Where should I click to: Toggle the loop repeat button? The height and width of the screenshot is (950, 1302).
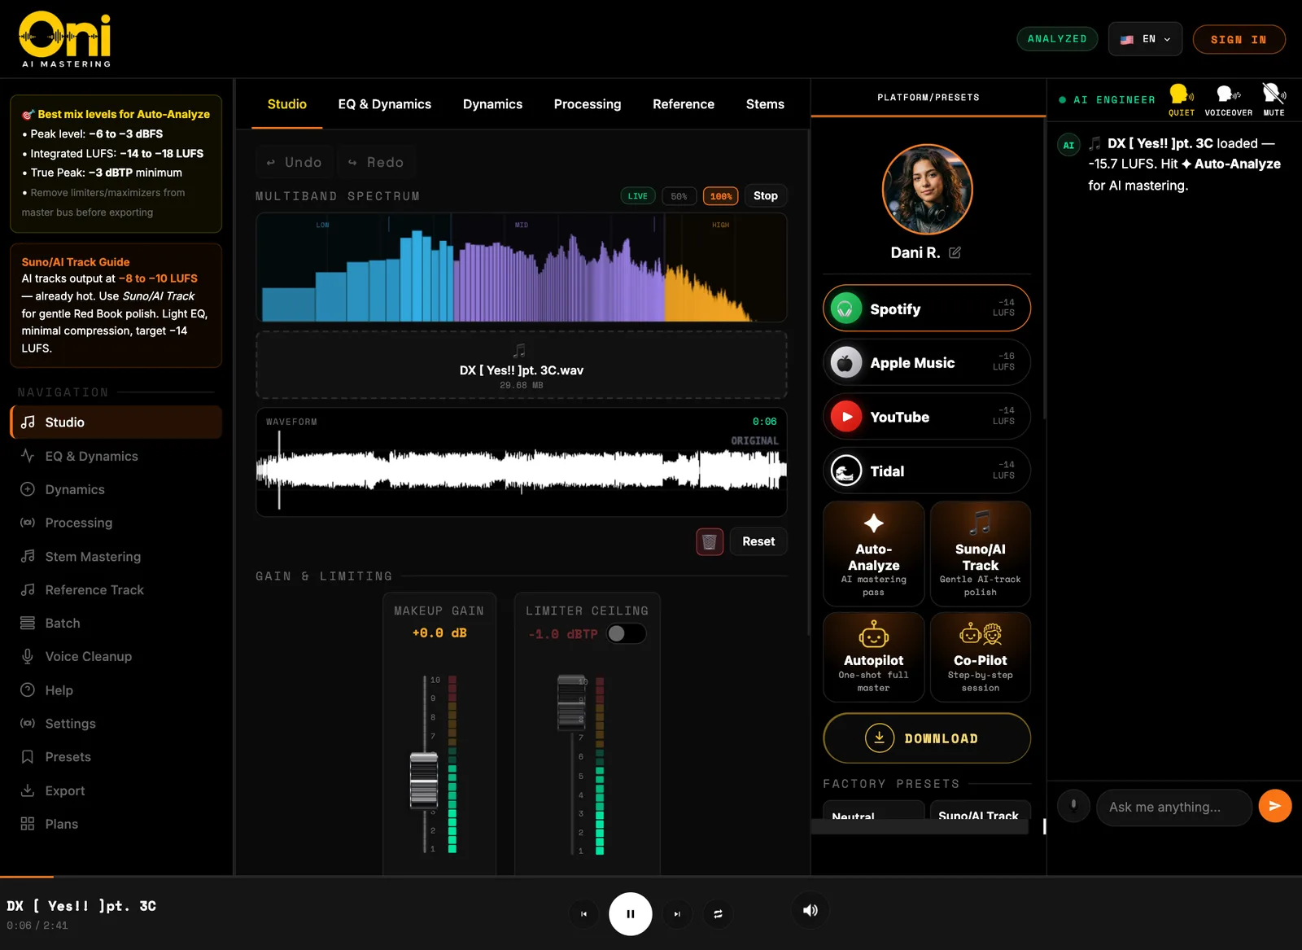tap(718, 914)
